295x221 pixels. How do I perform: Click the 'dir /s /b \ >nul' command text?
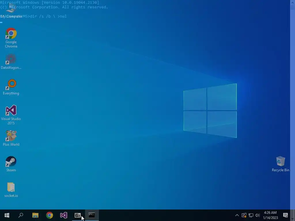pyautogui.click(x=48, y=16)
